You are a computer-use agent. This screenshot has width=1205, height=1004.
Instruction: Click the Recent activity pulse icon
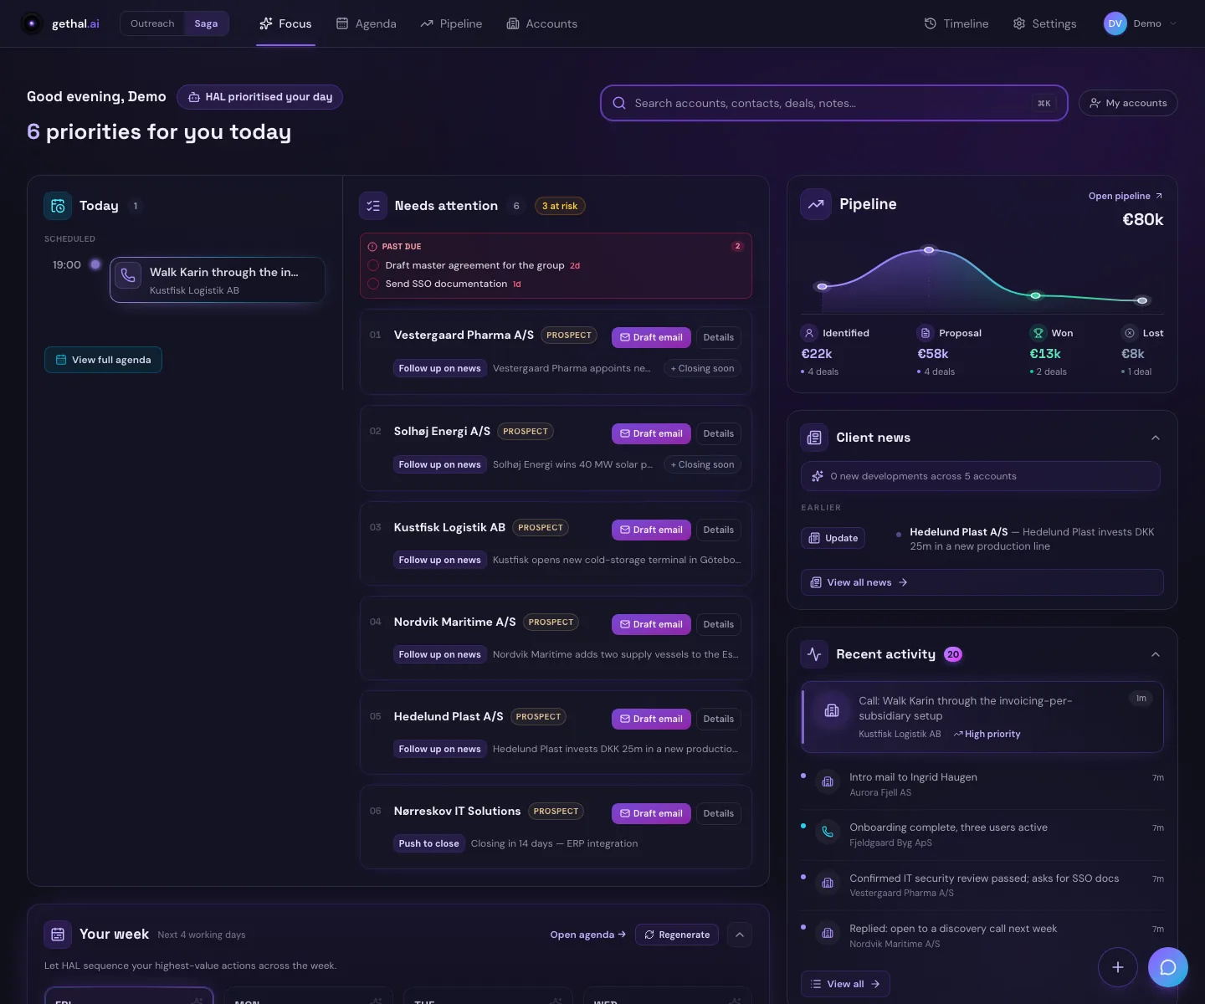tap(814, 654)
